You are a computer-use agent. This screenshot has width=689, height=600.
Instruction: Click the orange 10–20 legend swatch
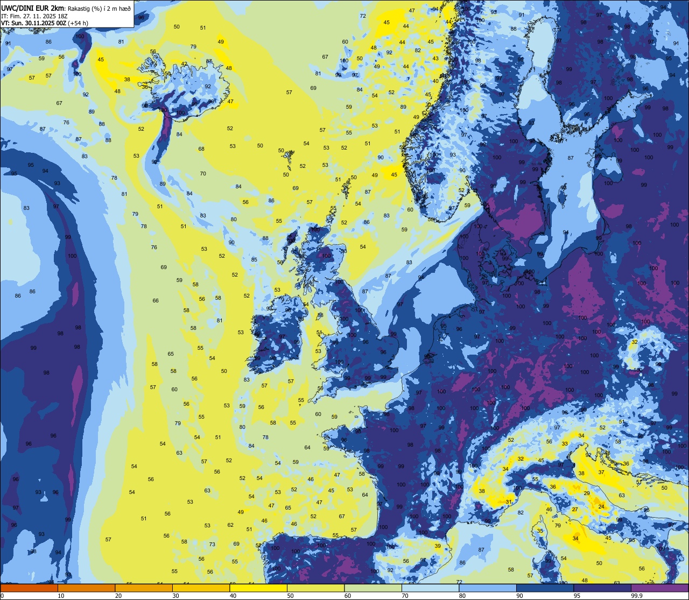86,588
